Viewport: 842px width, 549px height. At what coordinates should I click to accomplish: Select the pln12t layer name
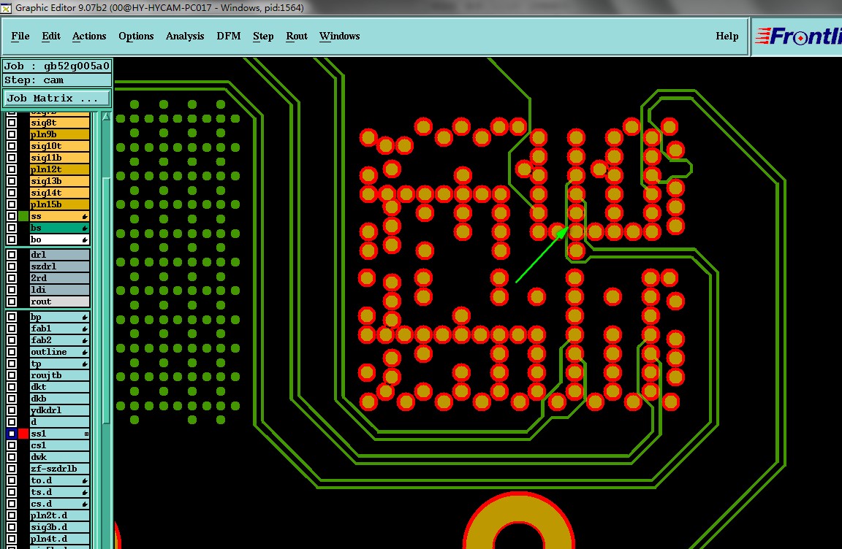(x=60, y=169)
